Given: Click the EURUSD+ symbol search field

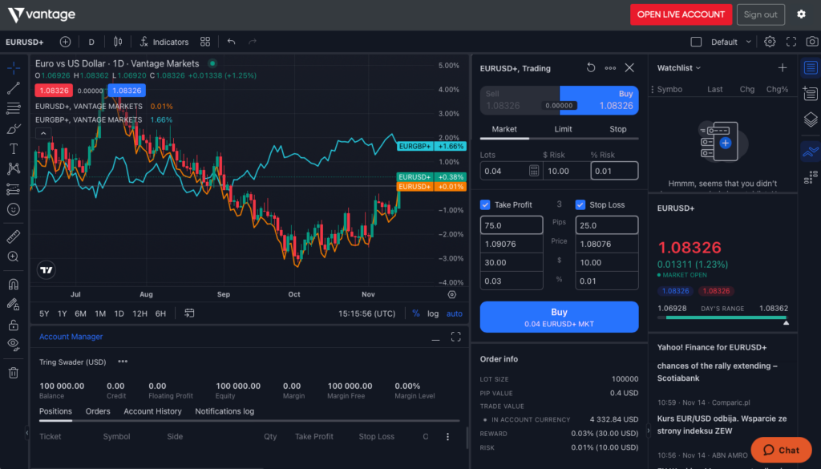Looking at the screenshot, I should (25, 42).
